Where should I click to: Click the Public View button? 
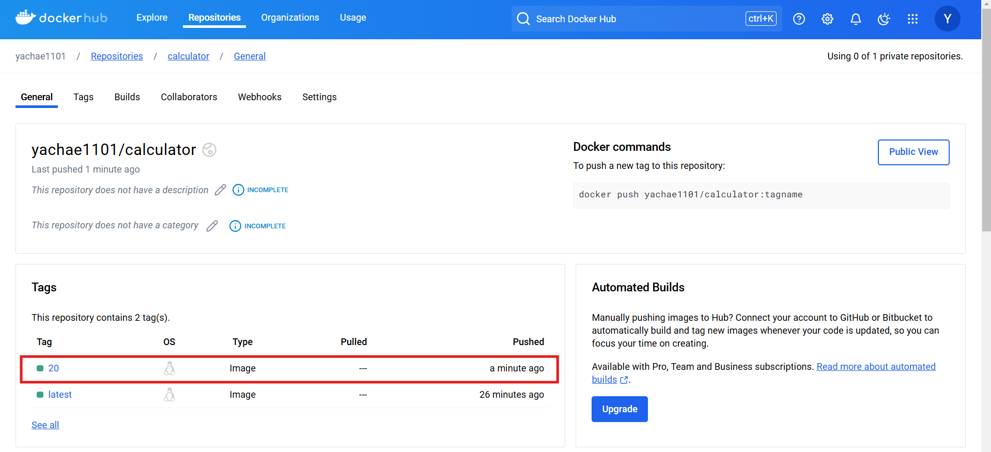(x=913, y=152)
